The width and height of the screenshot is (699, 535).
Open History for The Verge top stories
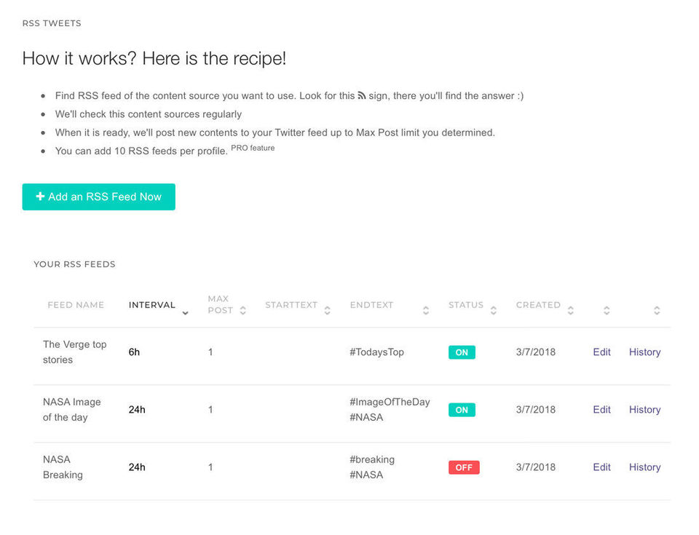coord(644,352)
